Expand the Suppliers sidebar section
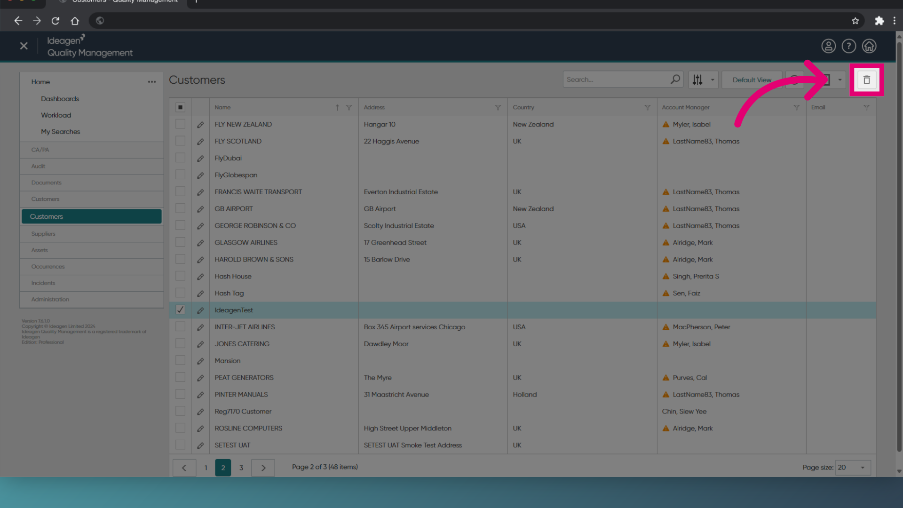Viewport: 903px width, 508px height. pos(92,234)
